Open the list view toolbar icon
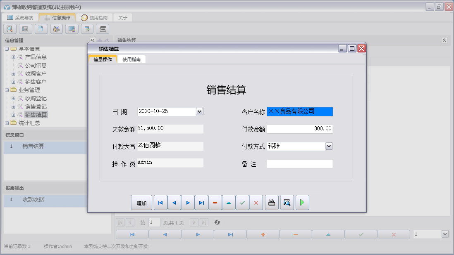The width and height of the screenshot is (454, 255). pos(26,29)
